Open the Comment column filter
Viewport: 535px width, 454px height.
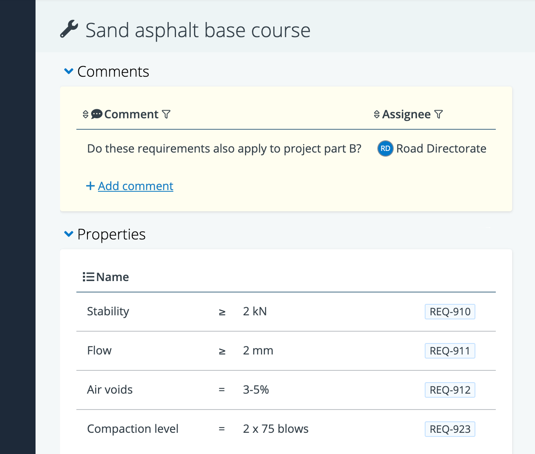tap(166, 115)
